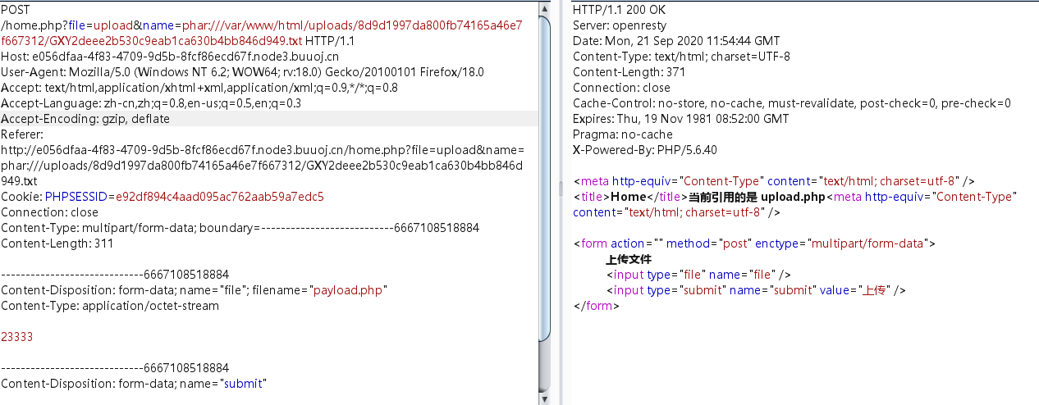This screenshot has width=1039, height=405.
Task: Click the highlighted Accept-Encoding: gzip, deflate line
Action: pyautogui.click(x=269, y=119)
